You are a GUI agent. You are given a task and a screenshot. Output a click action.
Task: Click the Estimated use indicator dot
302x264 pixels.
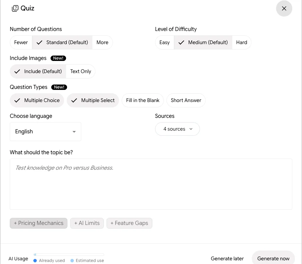[72, 261]
